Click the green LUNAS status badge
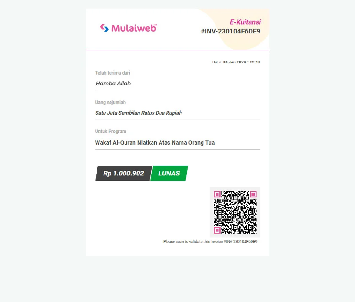Image resolution: width=355 pixels, height=302 pixels. point(169,173)
